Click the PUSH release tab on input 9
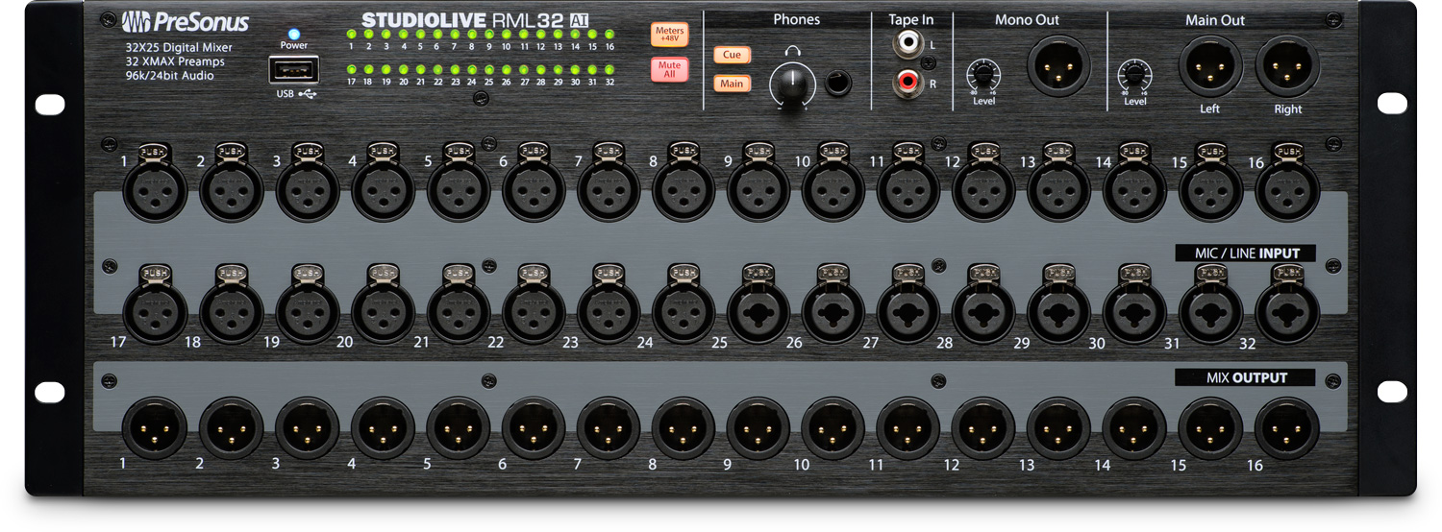Screen dimensions: 1442x532 coord(758,151)
